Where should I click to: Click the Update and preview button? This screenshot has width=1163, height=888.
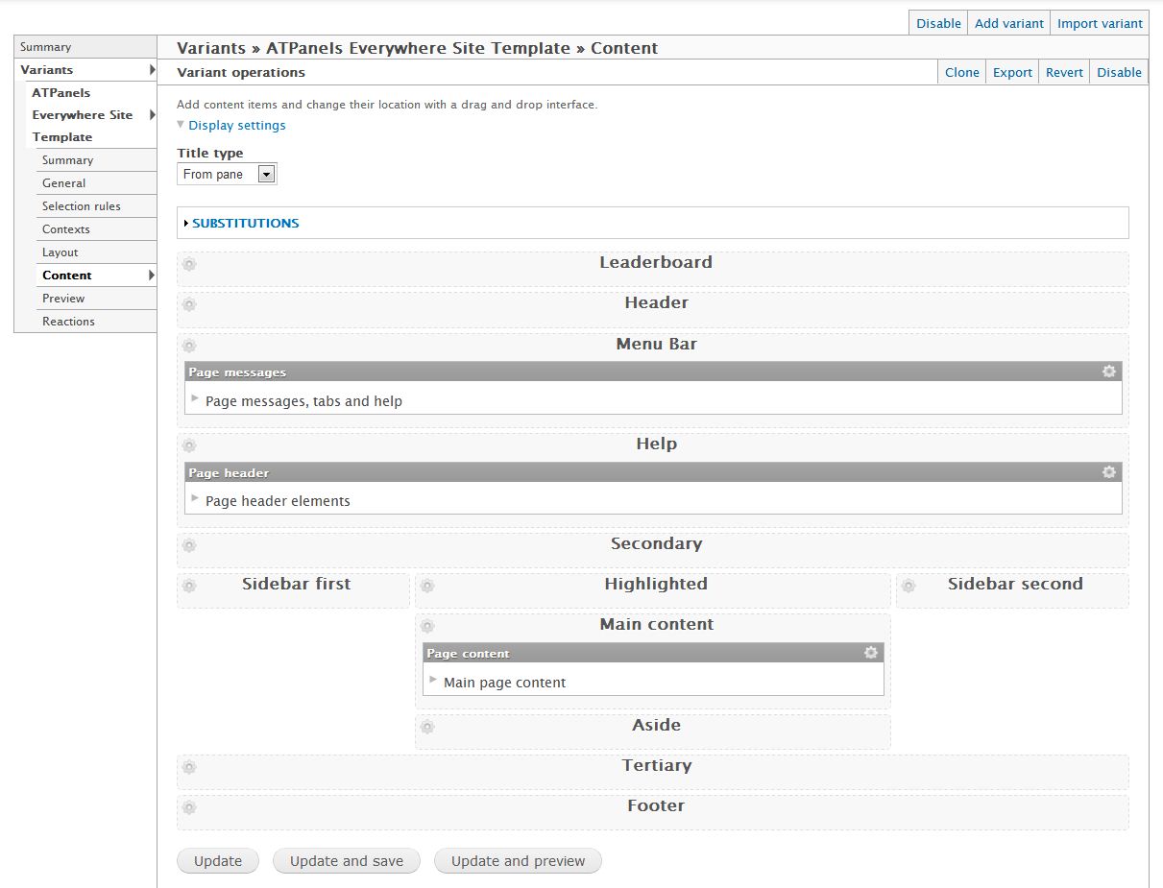tap(518, 861)
